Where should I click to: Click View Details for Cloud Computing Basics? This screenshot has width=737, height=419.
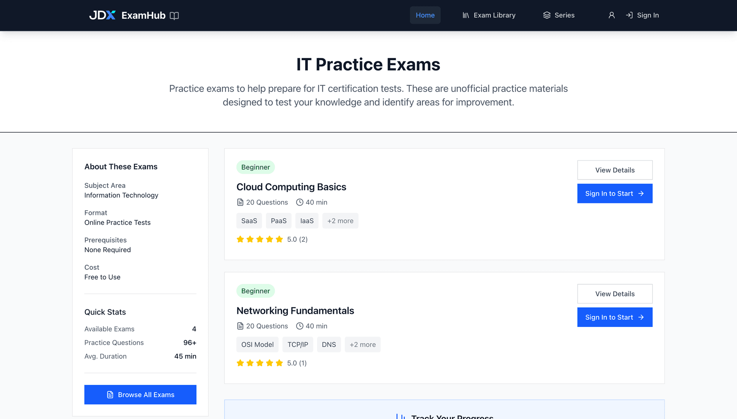point(615,170)
